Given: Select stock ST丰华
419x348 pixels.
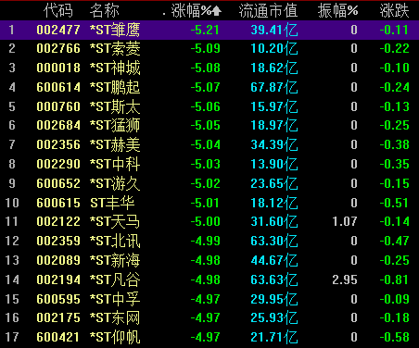Looking at the screenshot, I should point(112,203).
